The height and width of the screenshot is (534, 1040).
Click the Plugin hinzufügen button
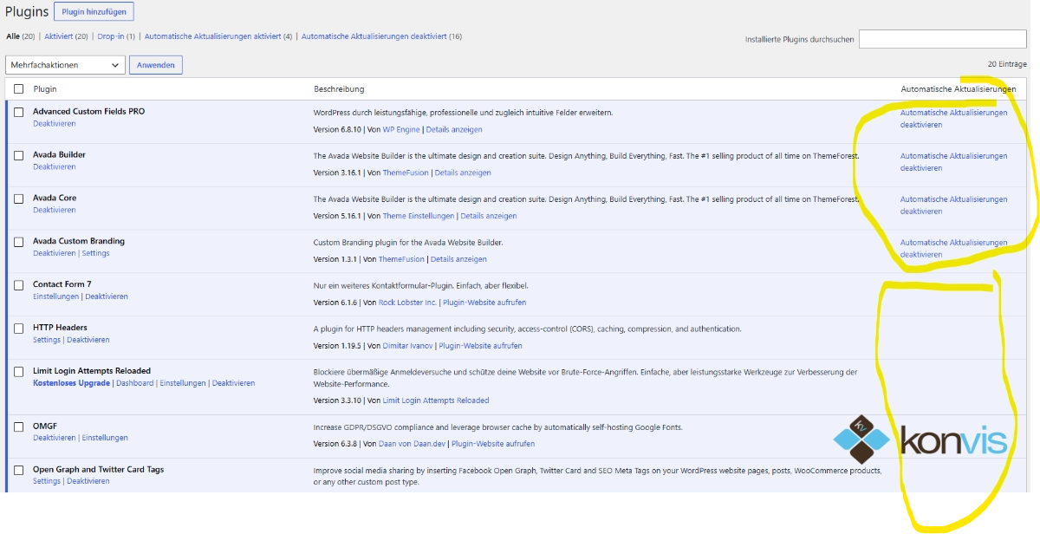(x=94, y=11)
